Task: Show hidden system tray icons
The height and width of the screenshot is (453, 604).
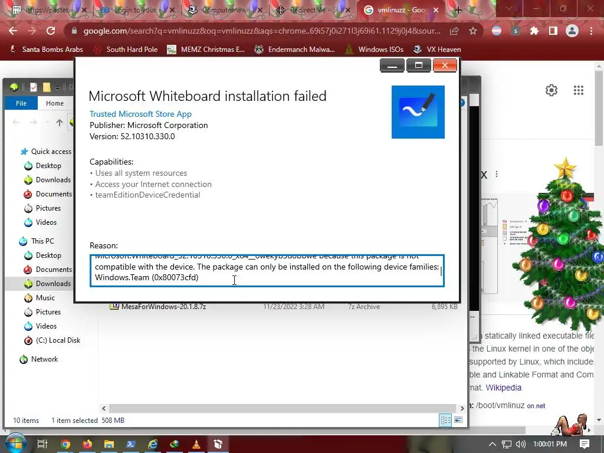Action: click(x=492, y=444)
